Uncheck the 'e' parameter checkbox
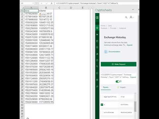159x119 pixels. [102, 104]
